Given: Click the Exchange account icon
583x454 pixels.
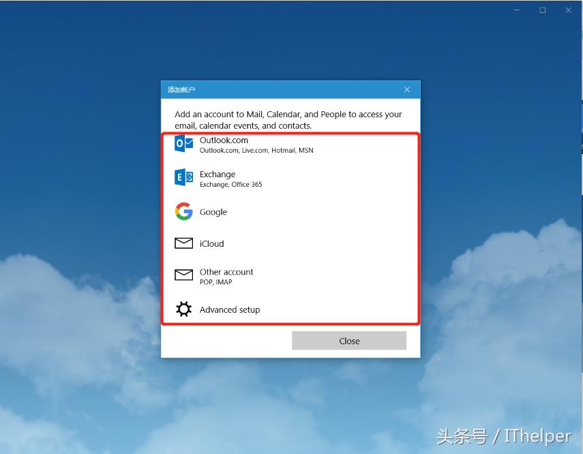Looking at the screenshot, I should pyautogui.click(x=184, y=178).
